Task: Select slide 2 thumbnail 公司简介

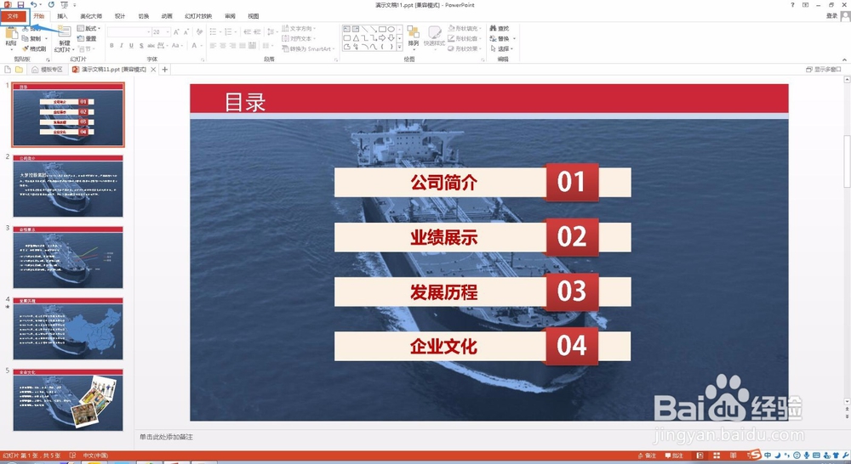Action: coord(68,186)
